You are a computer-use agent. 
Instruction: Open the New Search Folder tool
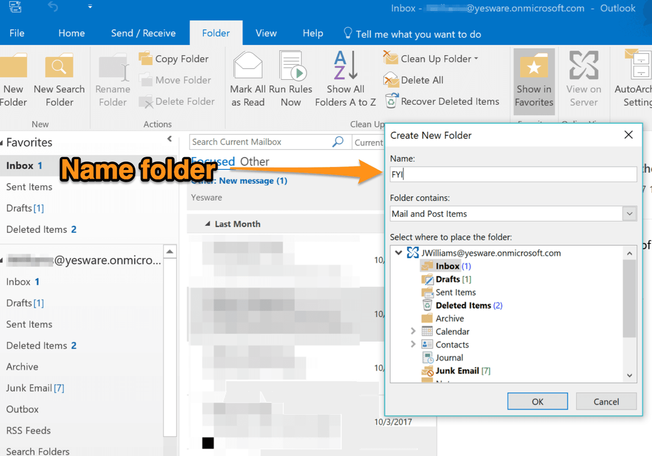60,80
